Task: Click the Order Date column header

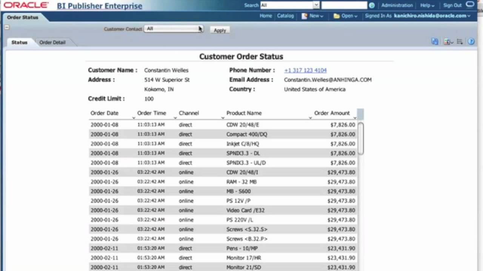Action: point(105,113)
